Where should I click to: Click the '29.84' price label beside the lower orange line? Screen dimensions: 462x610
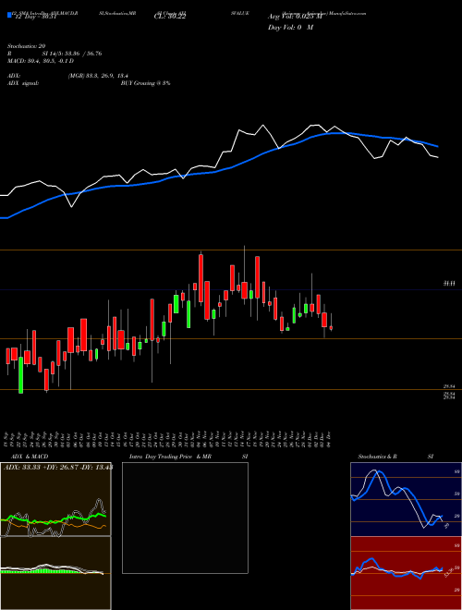pyautogui.click(x=449, y=386)
